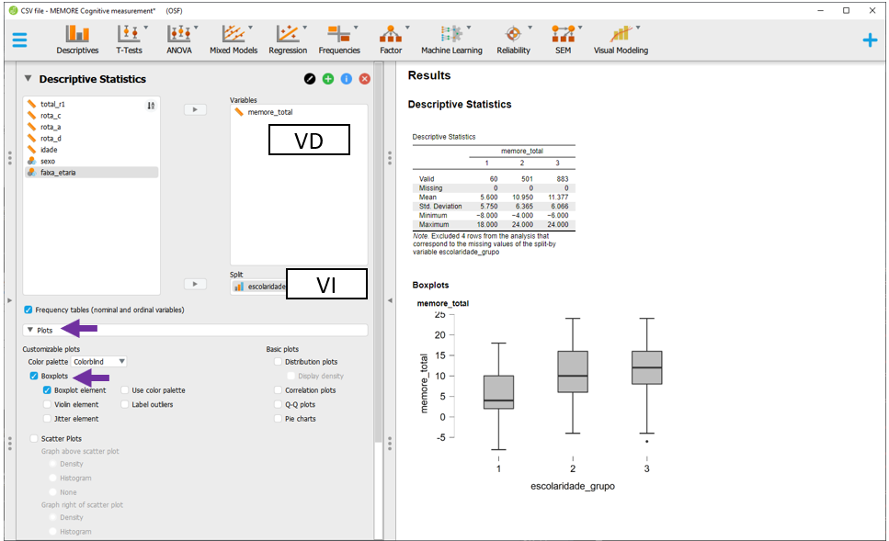This screenshot has height=541, width=889.
Task: Open the Color palette dropdown
Action: (x=99, y=362)
